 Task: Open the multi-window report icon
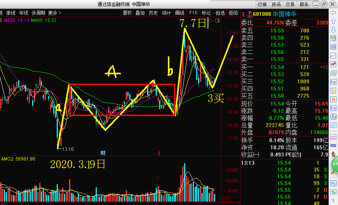(x=333, y=73)
